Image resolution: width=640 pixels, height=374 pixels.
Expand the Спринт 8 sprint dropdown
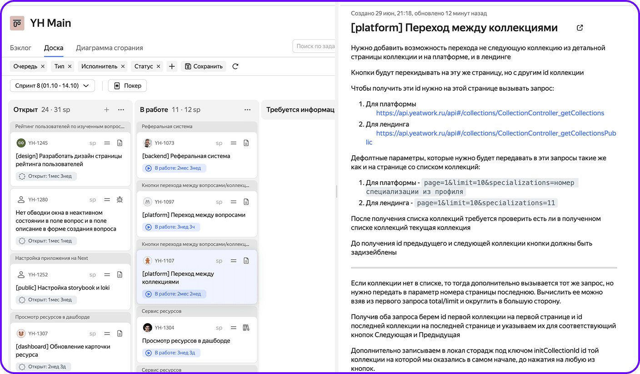[x=52, y=85]
